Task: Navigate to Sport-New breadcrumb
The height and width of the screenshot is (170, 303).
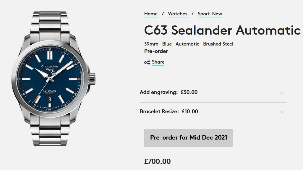Action: pyautogui.click(x=210, y=14)
